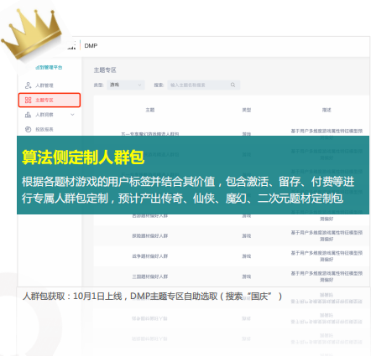
Task: Click the 描述 column header
Action: pos(327,110)
